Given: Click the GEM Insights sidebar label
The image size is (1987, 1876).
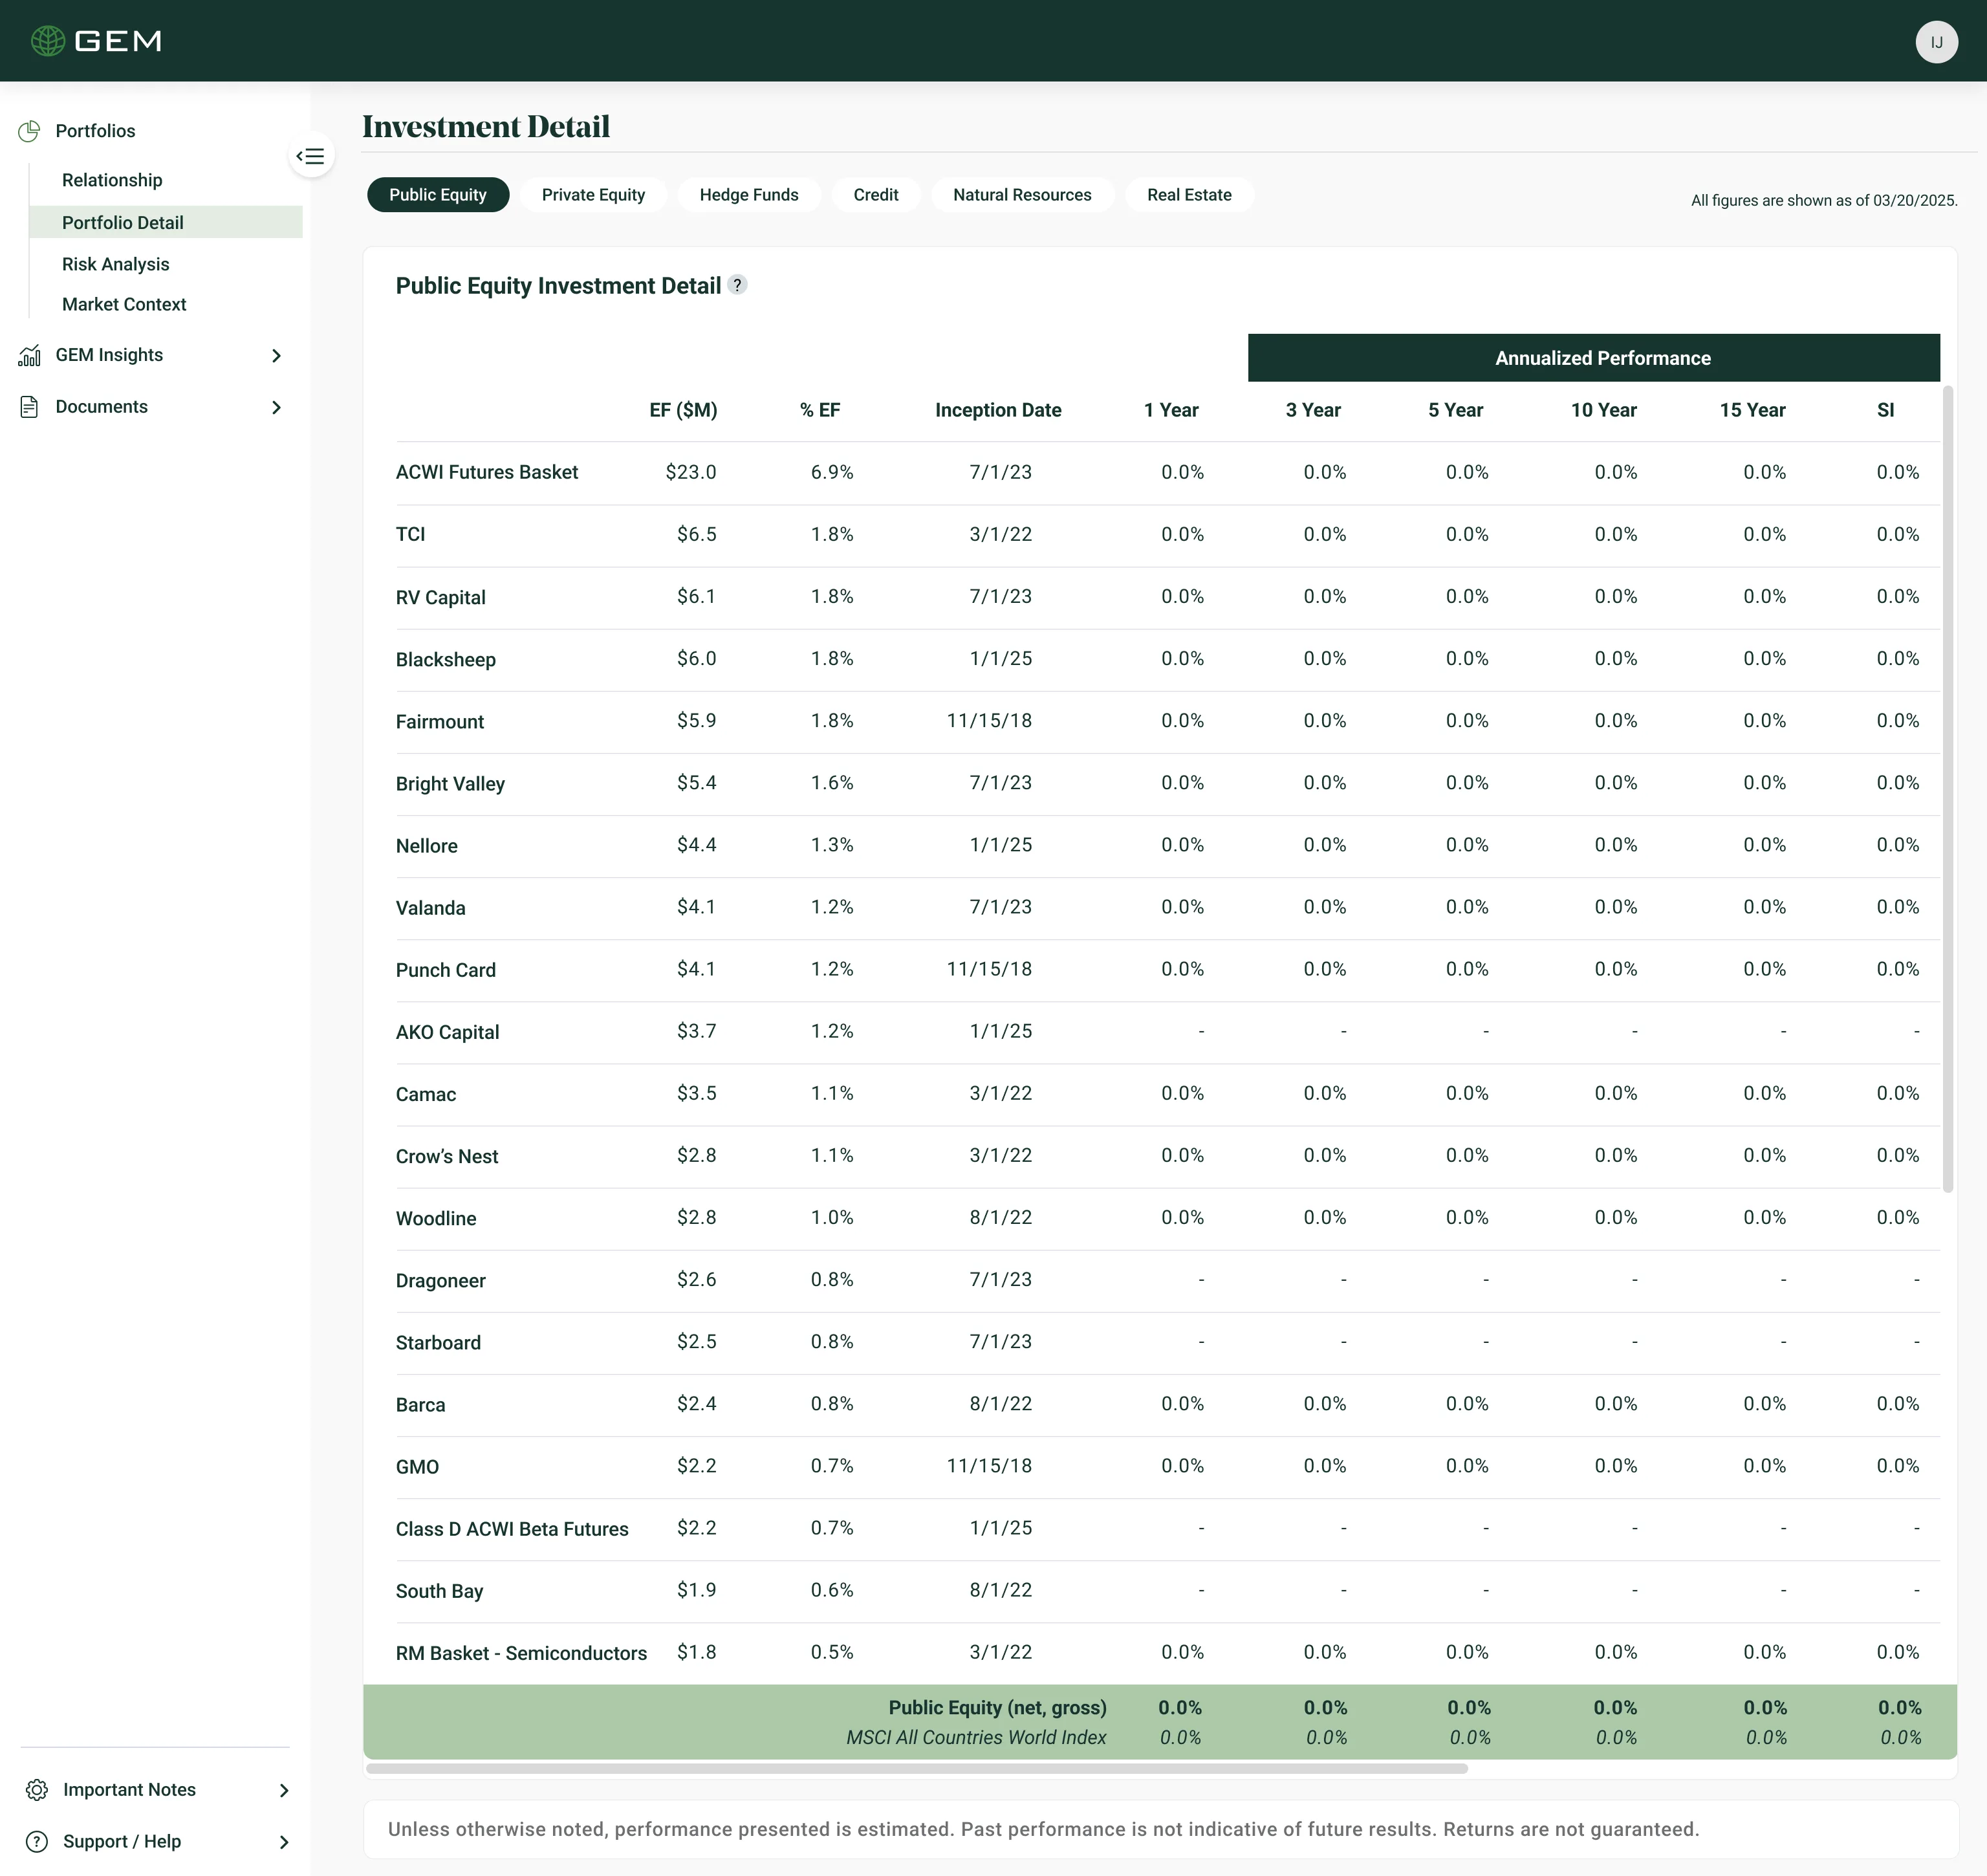Looking at the screenshot, I should 109,355.
